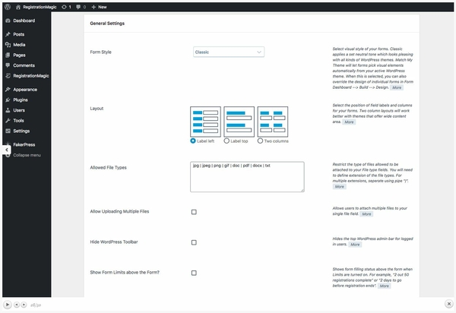Open RegistrationMagic sidebar menu
The height and width of the screenshot is (313, 456).
click(31, 76)
